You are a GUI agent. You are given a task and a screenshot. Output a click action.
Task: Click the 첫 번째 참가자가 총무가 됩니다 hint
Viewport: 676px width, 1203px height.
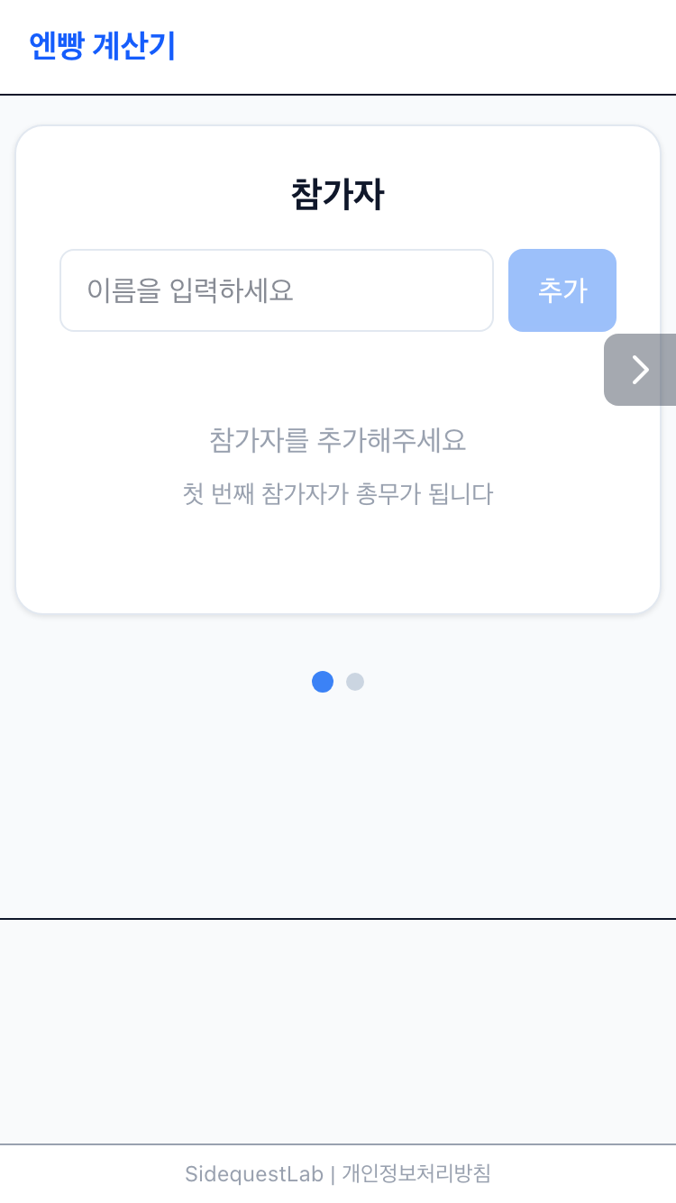point(337,494)
